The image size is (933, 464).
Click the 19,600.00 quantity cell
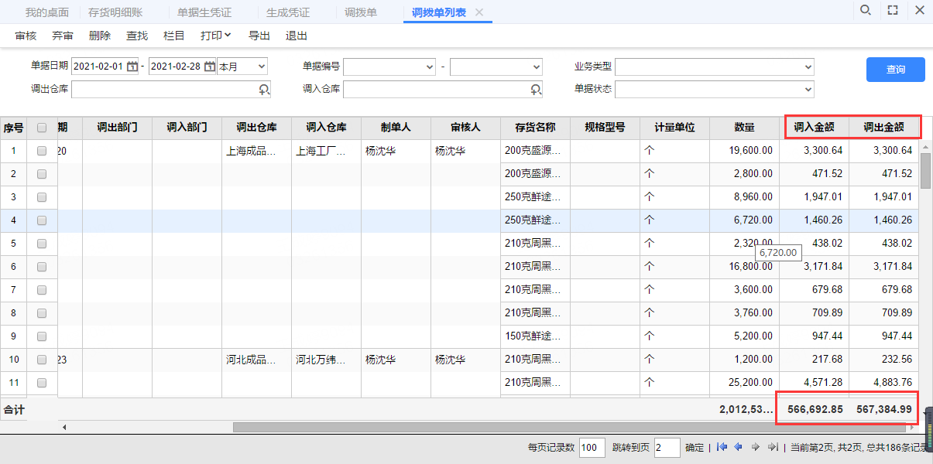click(744, 151)
